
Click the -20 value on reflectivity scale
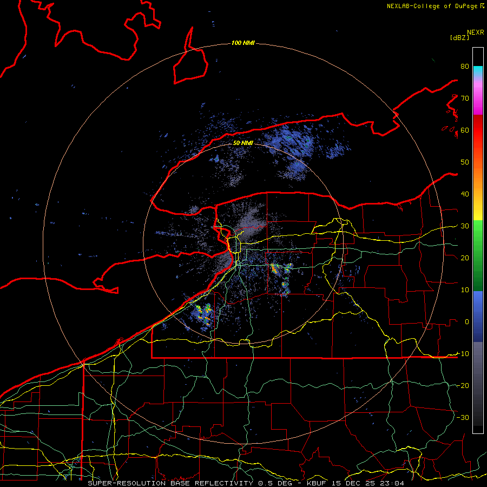click(463, 385)
